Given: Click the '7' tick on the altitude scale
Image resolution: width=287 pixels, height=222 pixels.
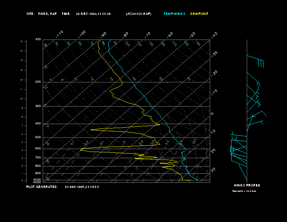Looking at the screenshot, I should click(22, 126).
